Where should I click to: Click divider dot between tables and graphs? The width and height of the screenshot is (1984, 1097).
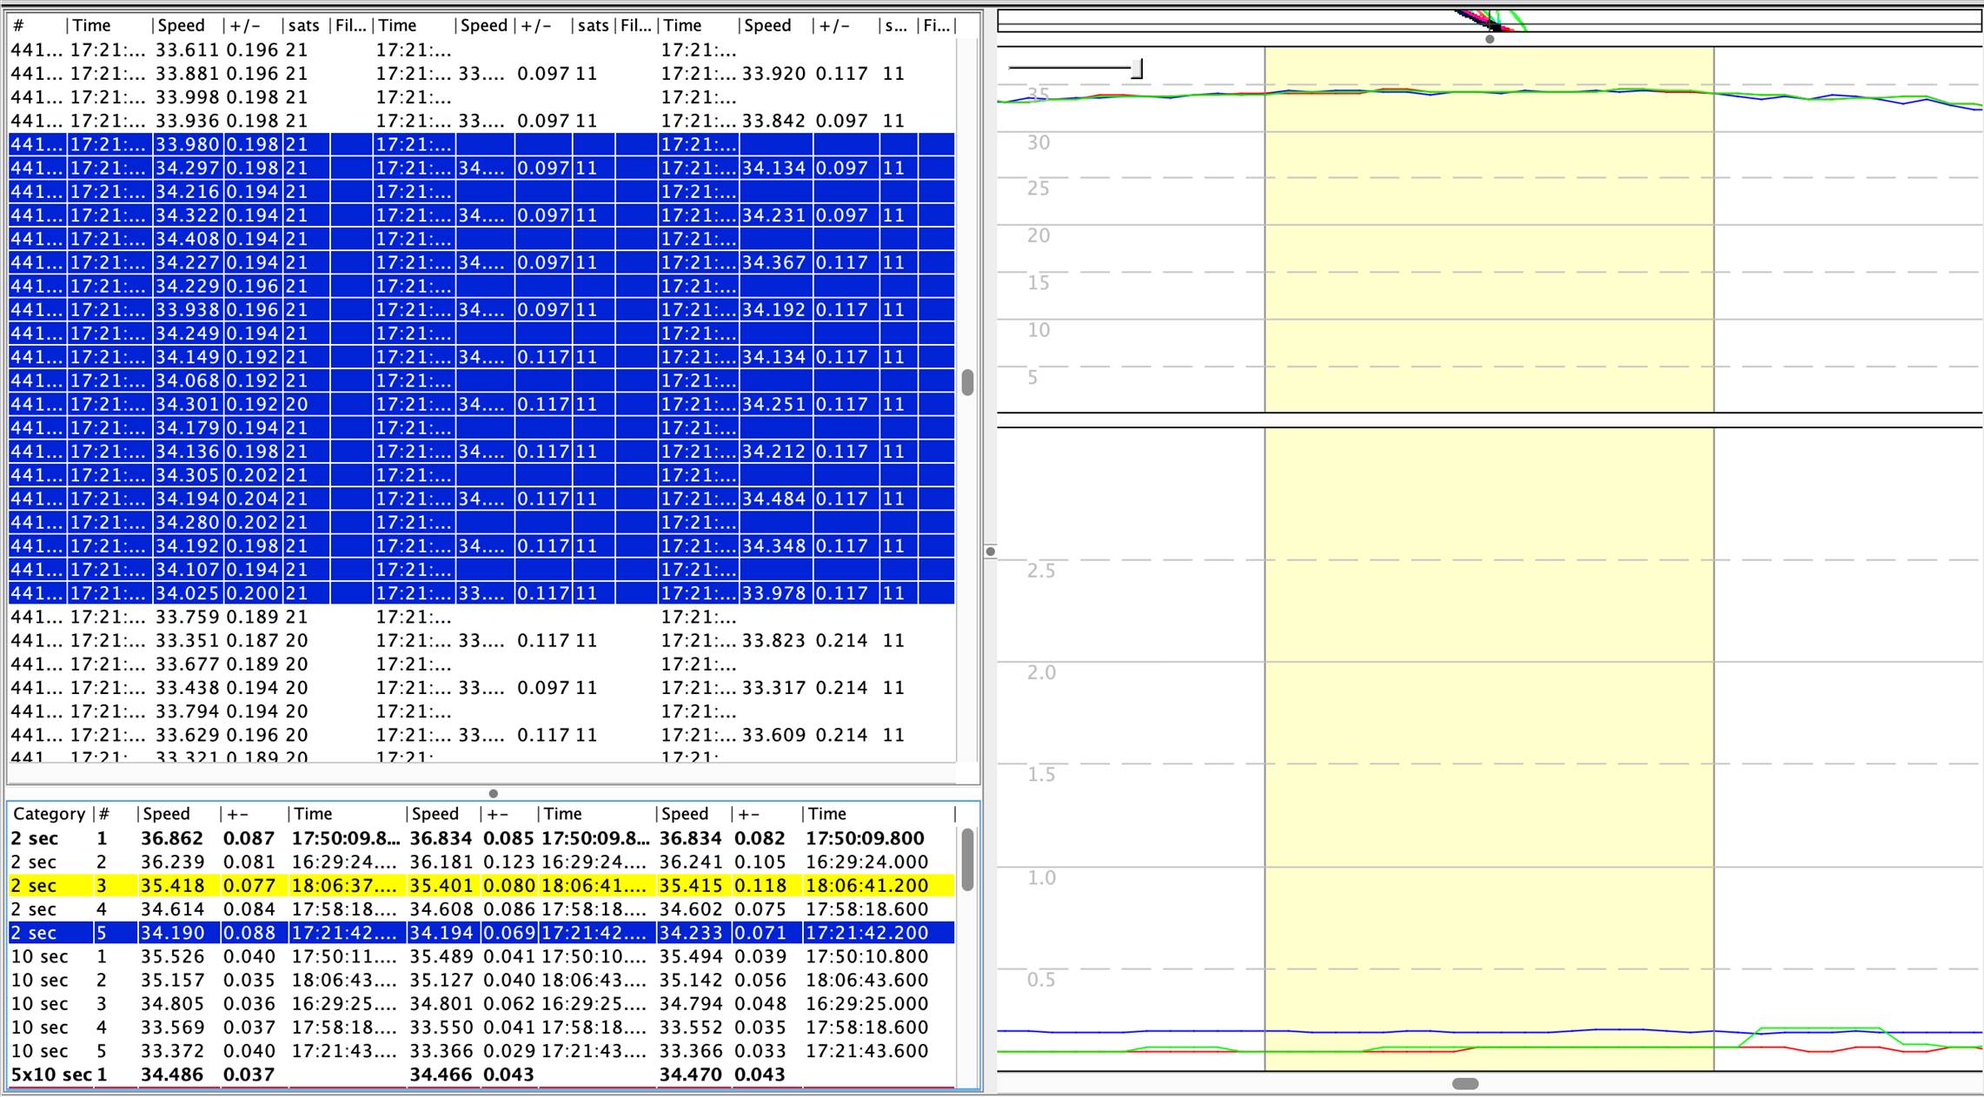click(x=990, y=552)
